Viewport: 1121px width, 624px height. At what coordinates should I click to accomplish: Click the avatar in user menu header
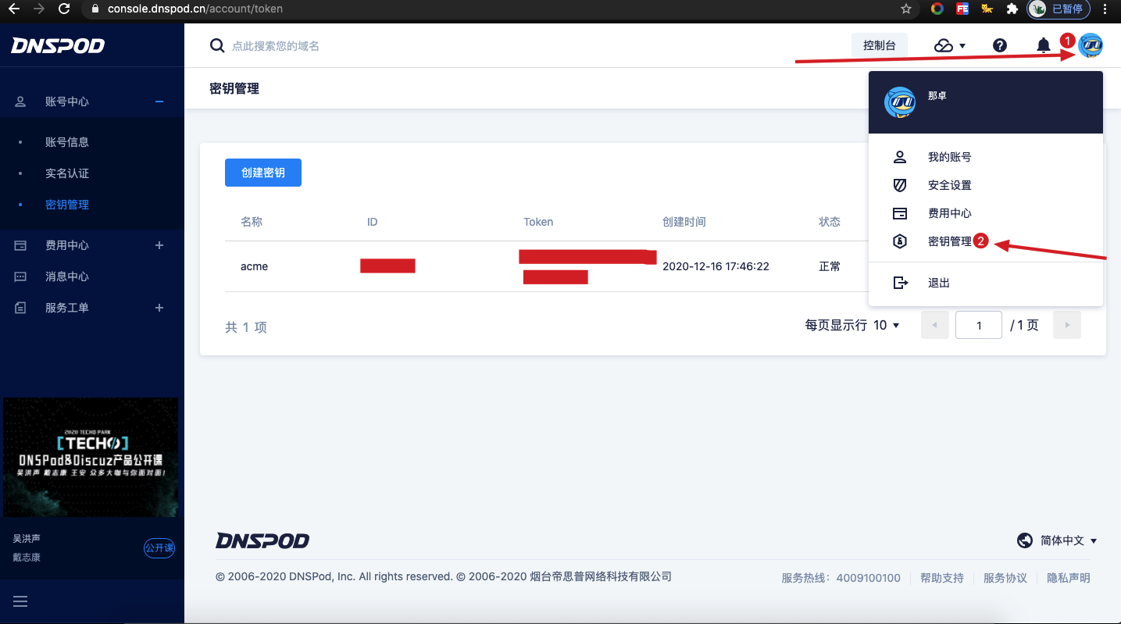(x=900, y=102)
